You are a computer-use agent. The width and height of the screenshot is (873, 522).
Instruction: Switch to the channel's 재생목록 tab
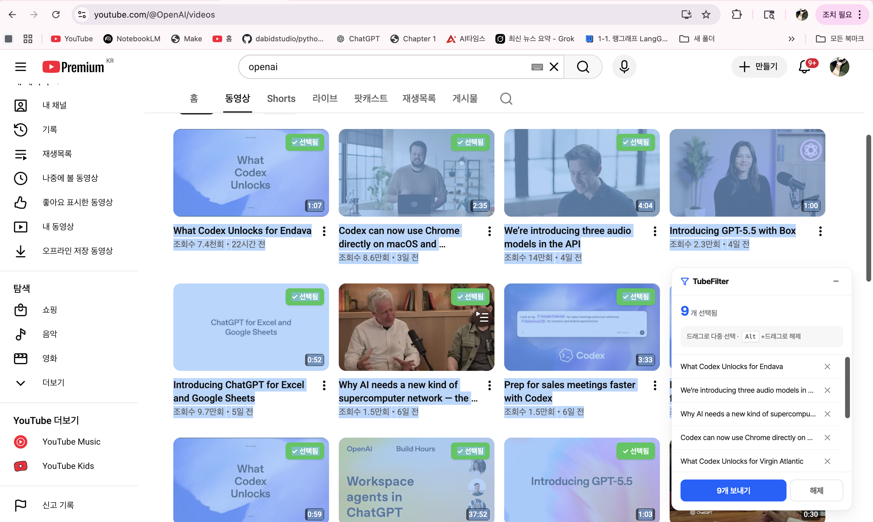(419, 99)
